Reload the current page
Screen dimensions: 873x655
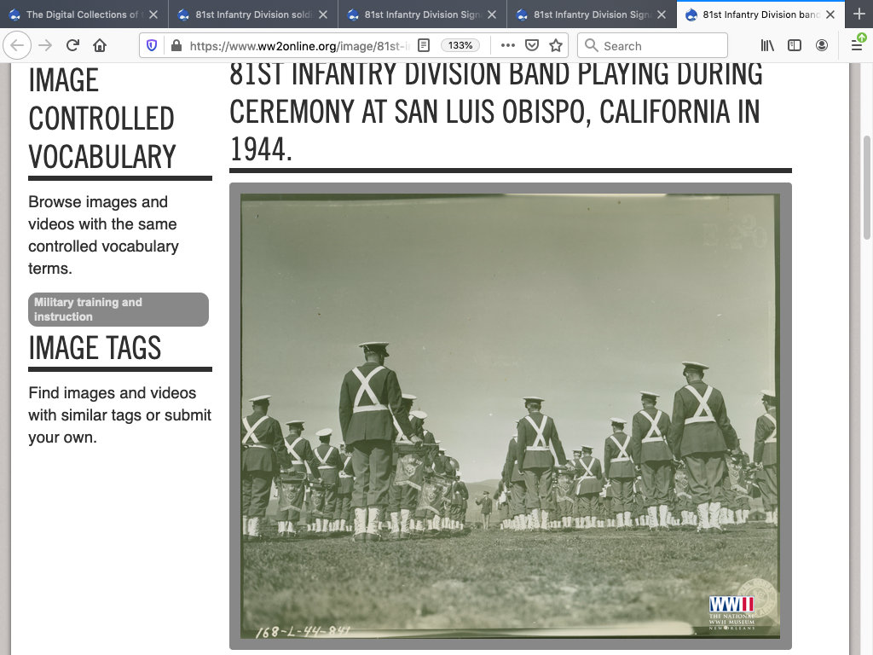coord(72,45)
